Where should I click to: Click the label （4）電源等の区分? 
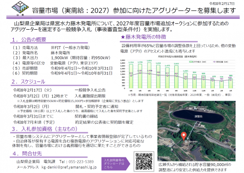tap(29, 63)
